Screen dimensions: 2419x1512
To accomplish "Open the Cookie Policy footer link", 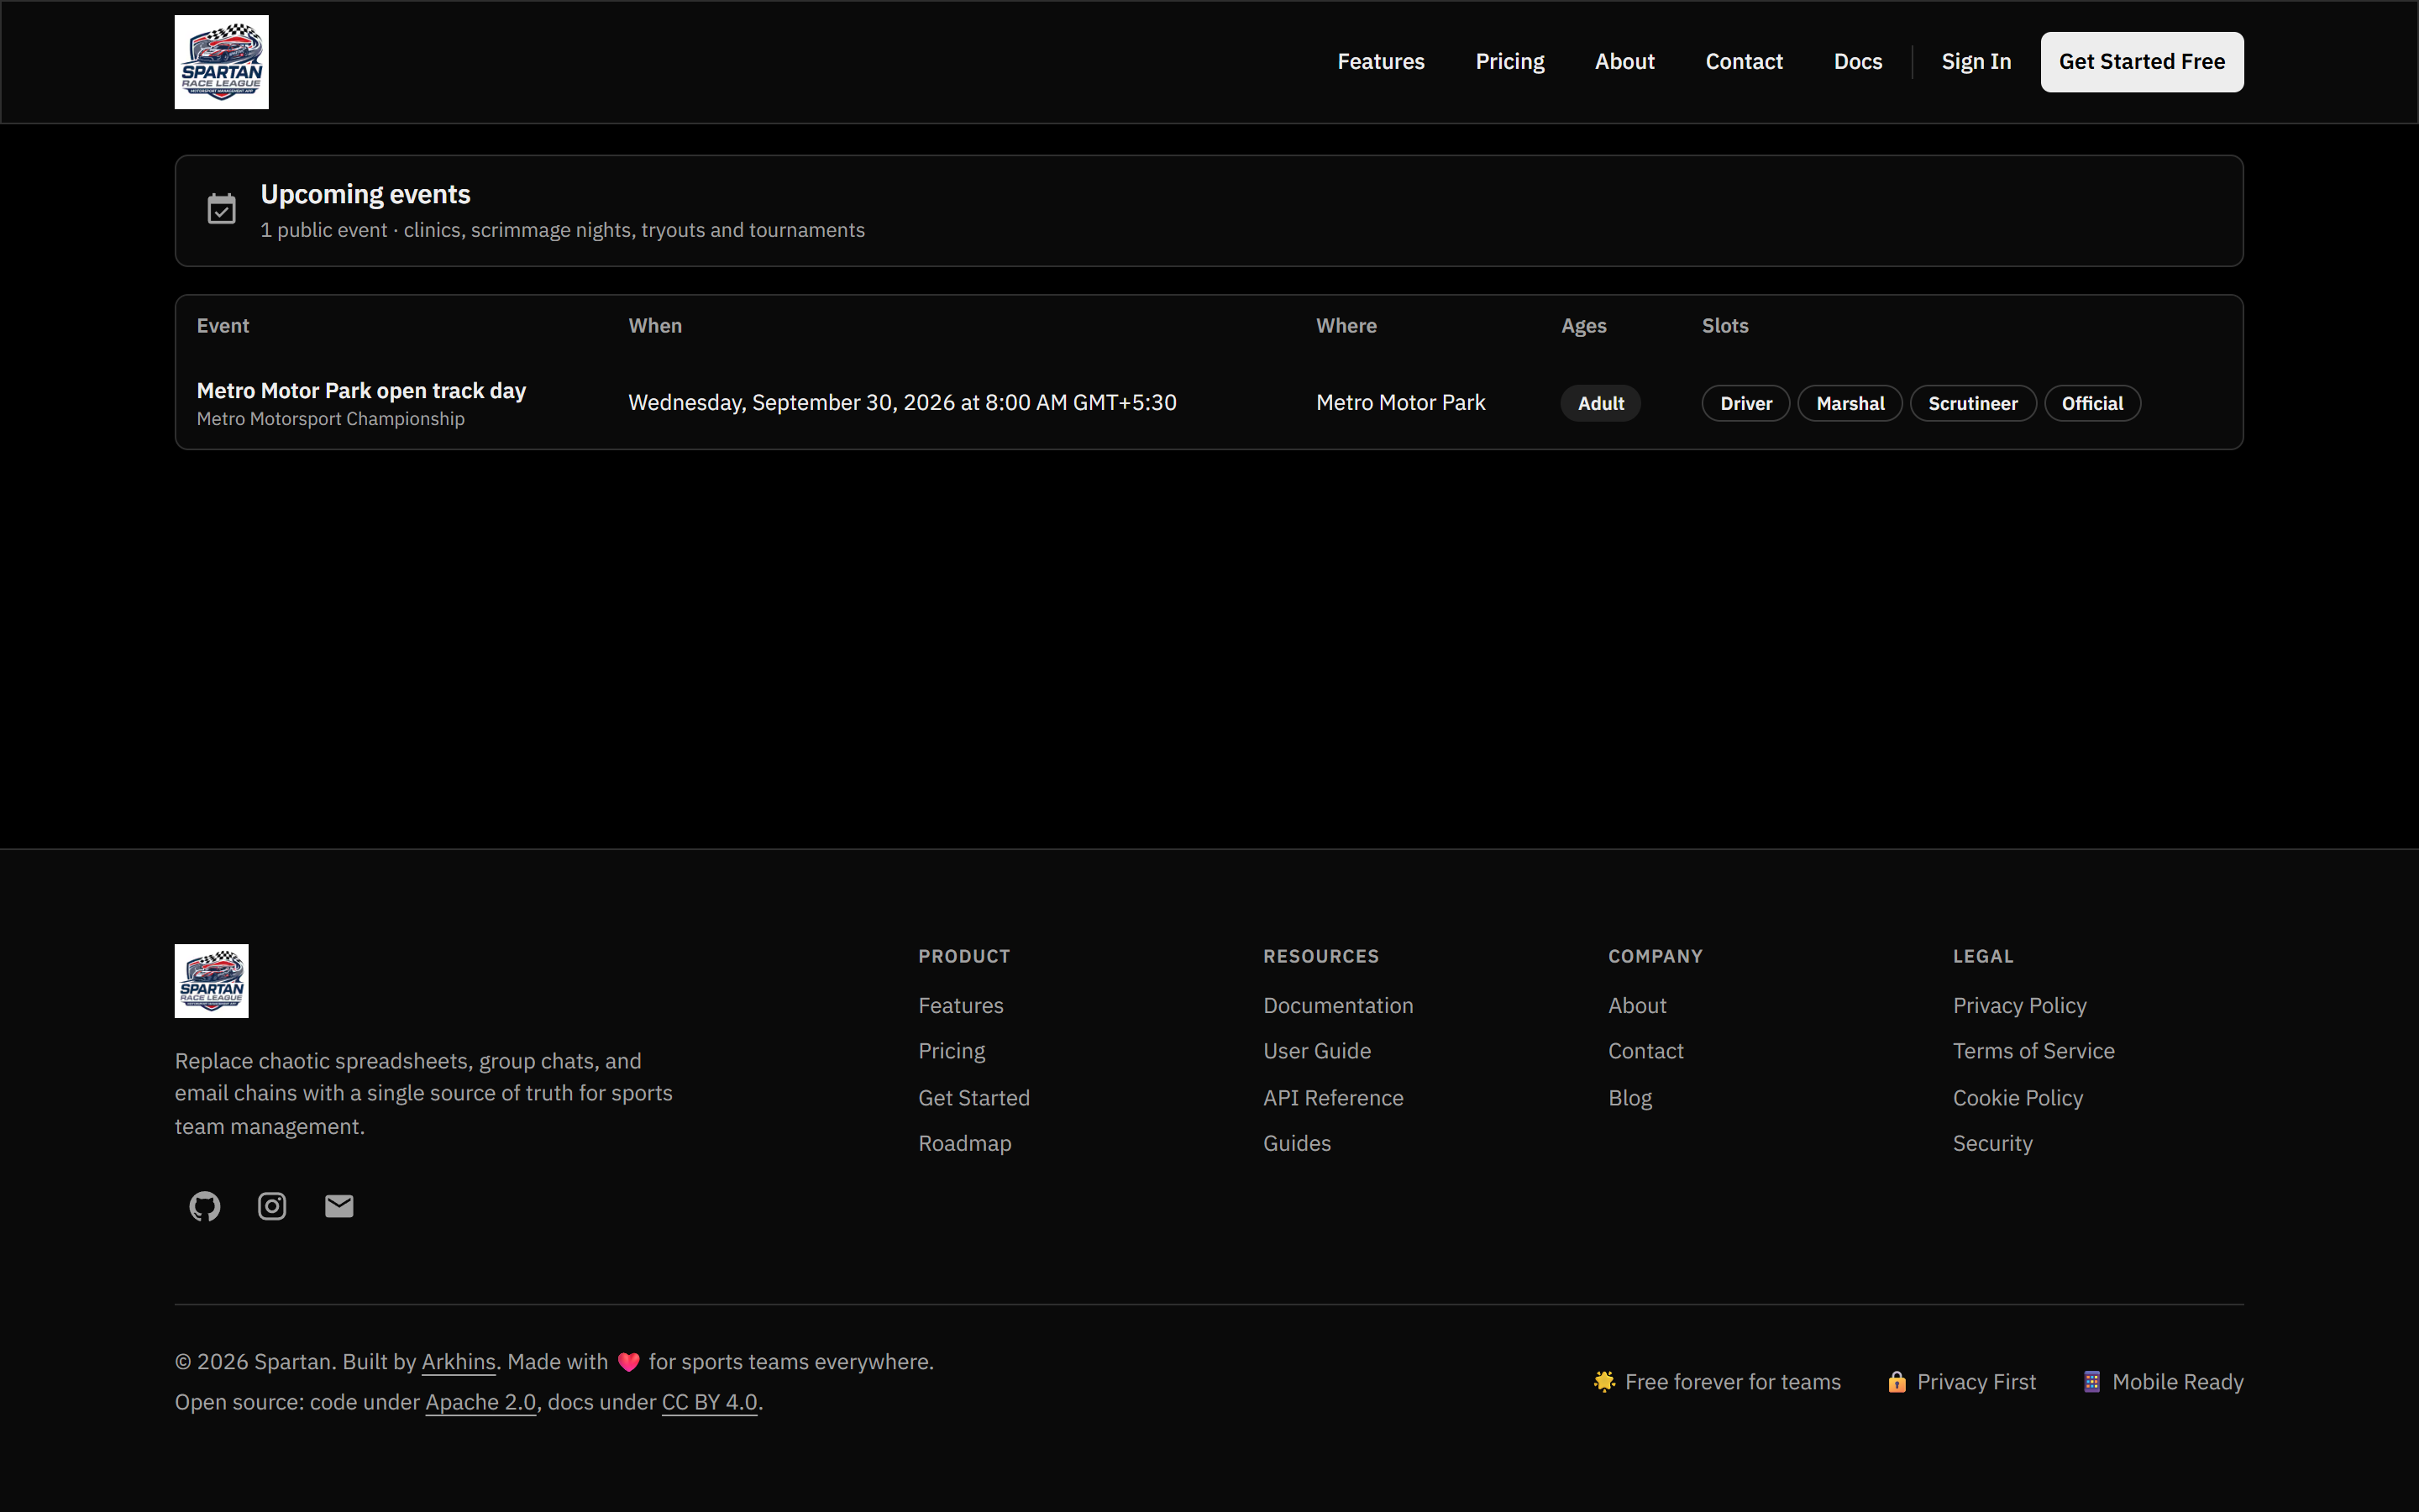I will point(2018,1097).
